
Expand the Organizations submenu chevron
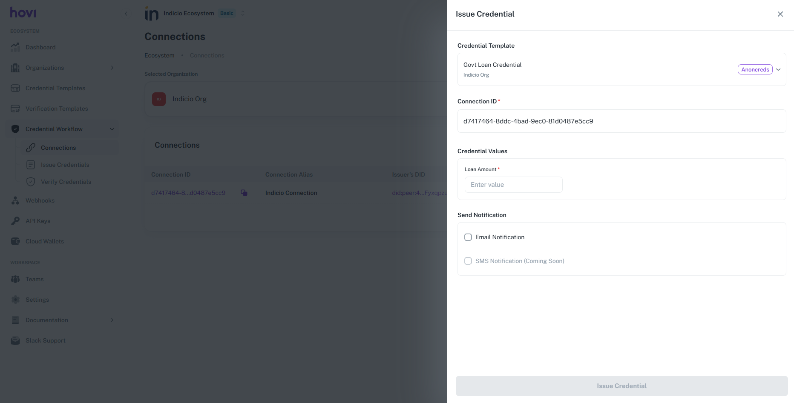click(x=112, y=68)
